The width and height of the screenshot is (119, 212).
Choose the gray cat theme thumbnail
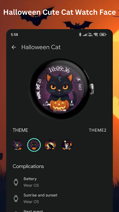(67, 145)
